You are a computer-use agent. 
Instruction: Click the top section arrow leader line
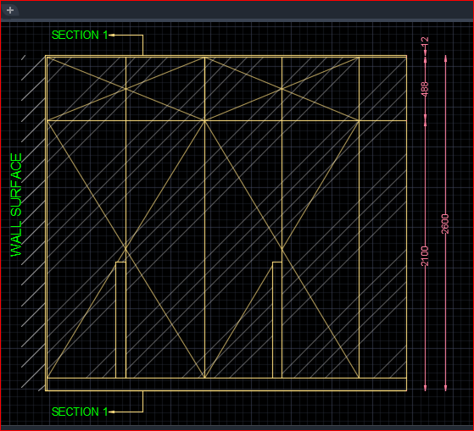126,36
